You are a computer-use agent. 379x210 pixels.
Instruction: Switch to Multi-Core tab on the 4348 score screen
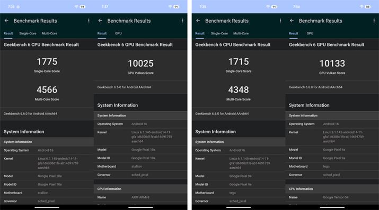(241, 33)
